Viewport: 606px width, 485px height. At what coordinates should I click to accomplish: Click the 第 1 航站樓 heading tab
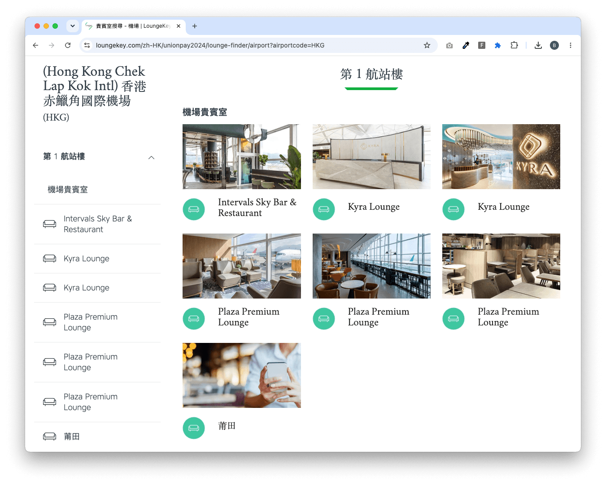(371, 74)
